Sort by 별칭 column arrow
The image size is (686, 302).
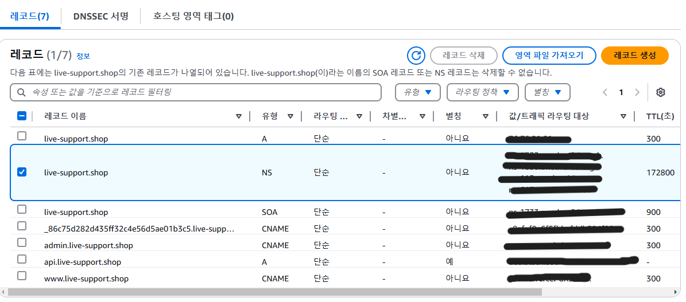click(x=485, y=116)
